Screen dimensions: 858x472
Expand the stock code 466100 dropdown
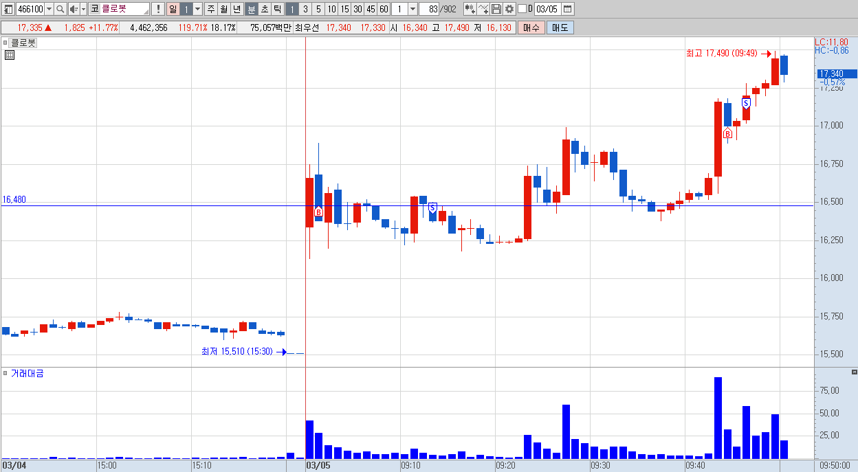point(49,9)
